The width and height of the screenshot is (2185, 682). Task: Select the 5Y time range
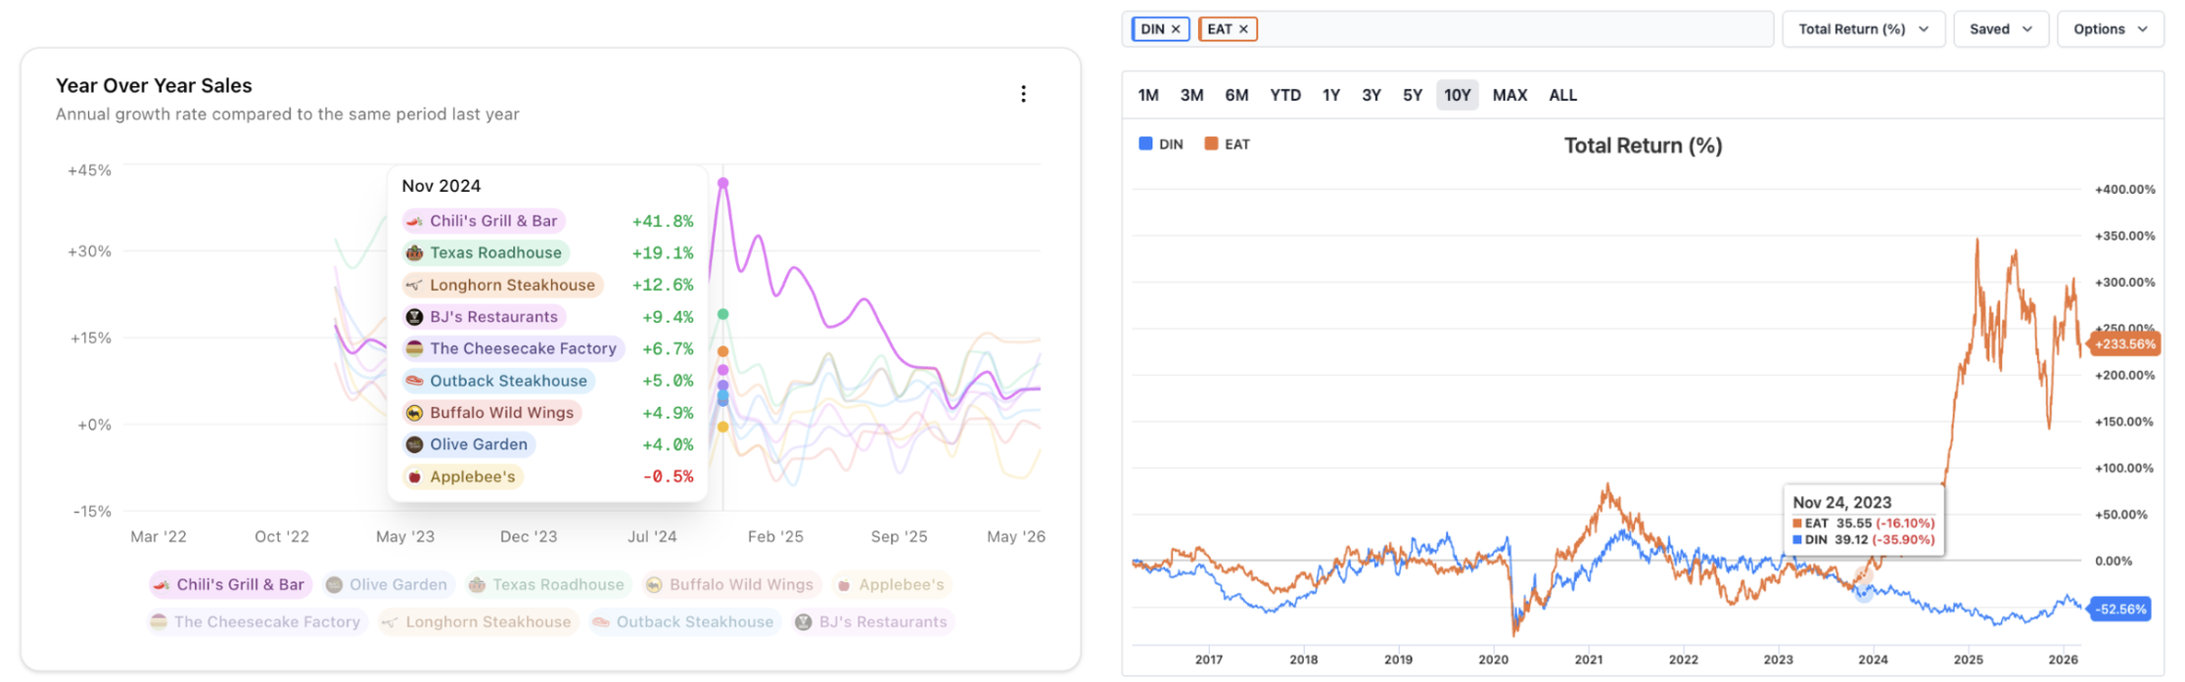click(1413, 95)
